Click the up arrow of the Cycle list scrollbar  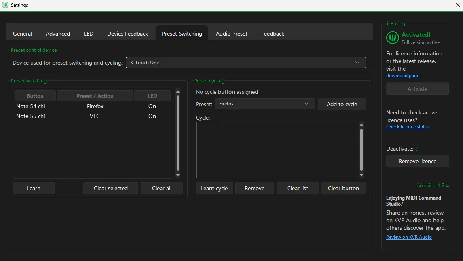(x=362, y=125)
